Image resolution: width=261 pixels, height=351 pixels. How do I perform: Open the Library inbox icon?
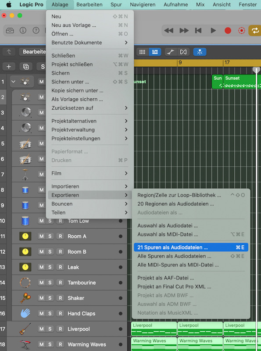point(10,30)
